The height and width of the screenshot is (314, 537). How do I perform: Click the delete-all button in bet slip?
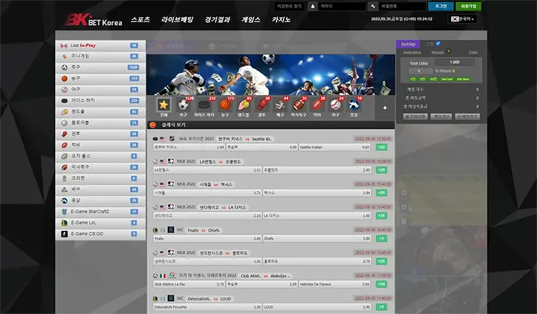(416, 117)
